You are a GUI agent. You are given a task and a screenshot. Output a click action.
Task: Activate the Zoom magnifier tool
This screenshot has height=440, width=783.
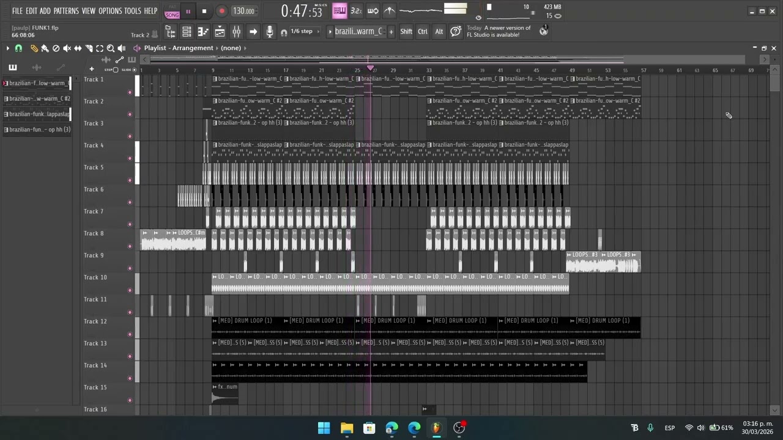pos(111,48)
